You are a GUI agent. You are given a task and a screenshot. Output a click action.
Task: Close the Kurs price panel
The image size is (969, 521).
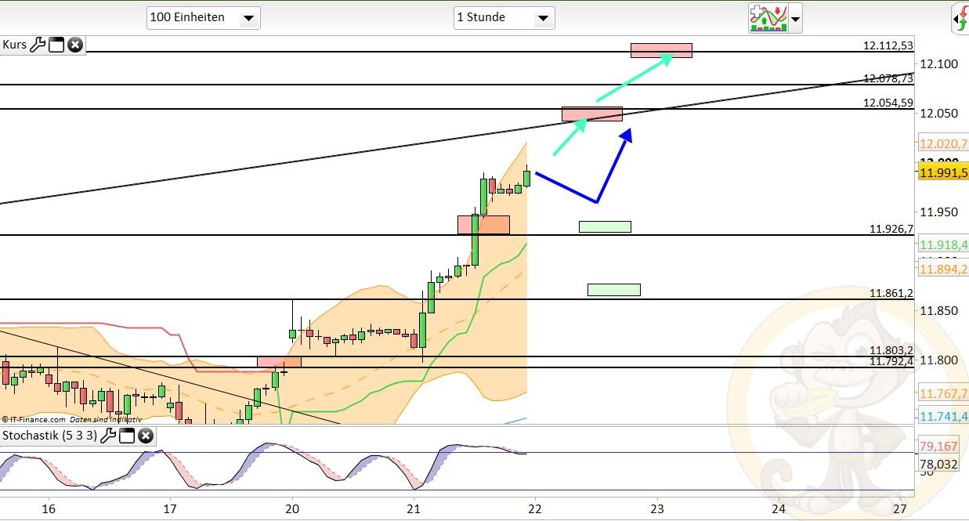point(75,45)
